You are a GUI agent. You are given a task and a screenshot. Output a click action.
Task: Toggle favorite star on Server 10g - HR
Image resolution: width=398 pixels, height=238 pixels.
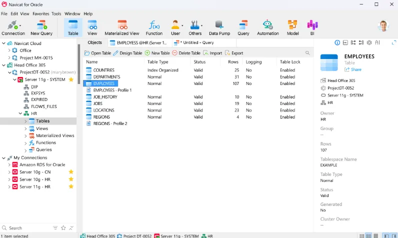(71, 179)
